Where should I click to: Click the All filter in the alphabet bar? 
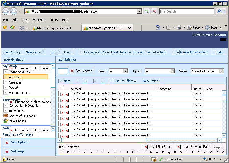coord(61,152)
